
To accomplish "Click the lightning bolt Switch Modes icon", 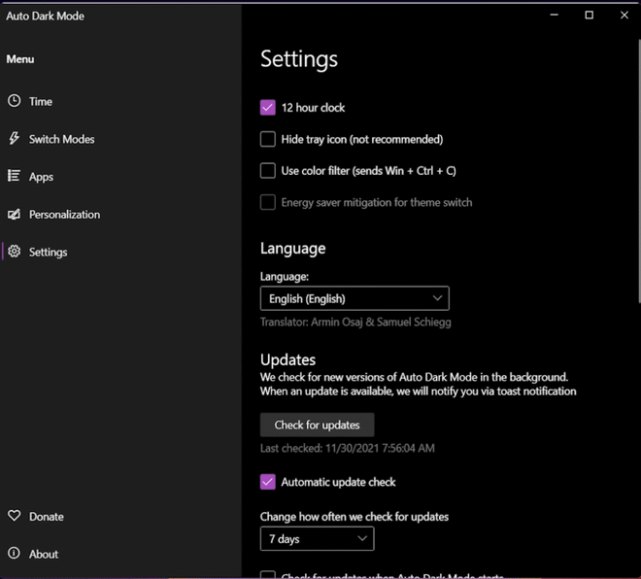I will [x=14, y=138].
